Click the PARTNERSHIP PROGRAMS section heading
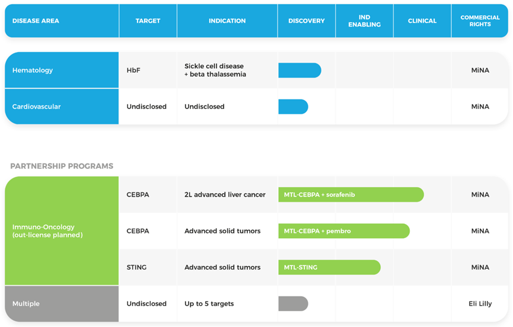The image size is (513, 327). click(62, 166)
